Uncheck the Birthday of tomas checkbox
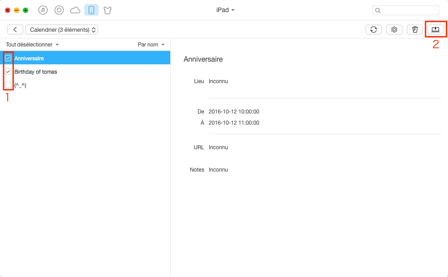Screen dimensions: 448x277 pos(8,71)
